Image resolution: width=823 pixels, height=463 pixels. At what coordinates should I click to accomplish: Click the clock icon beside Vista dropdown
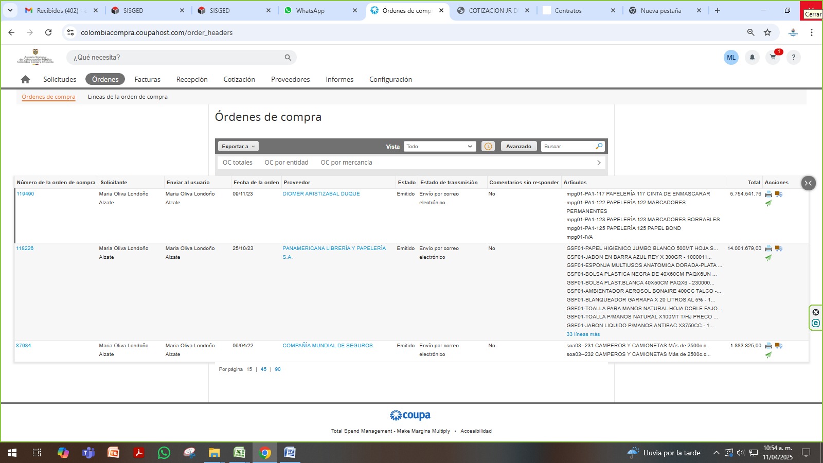(x=488, y=147)
